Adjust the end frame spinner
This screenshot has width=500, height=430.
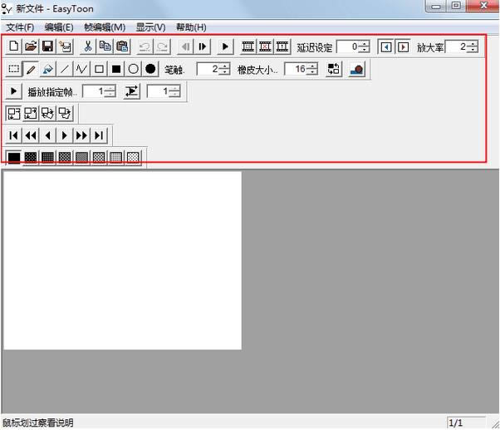[x=174, y=91]
